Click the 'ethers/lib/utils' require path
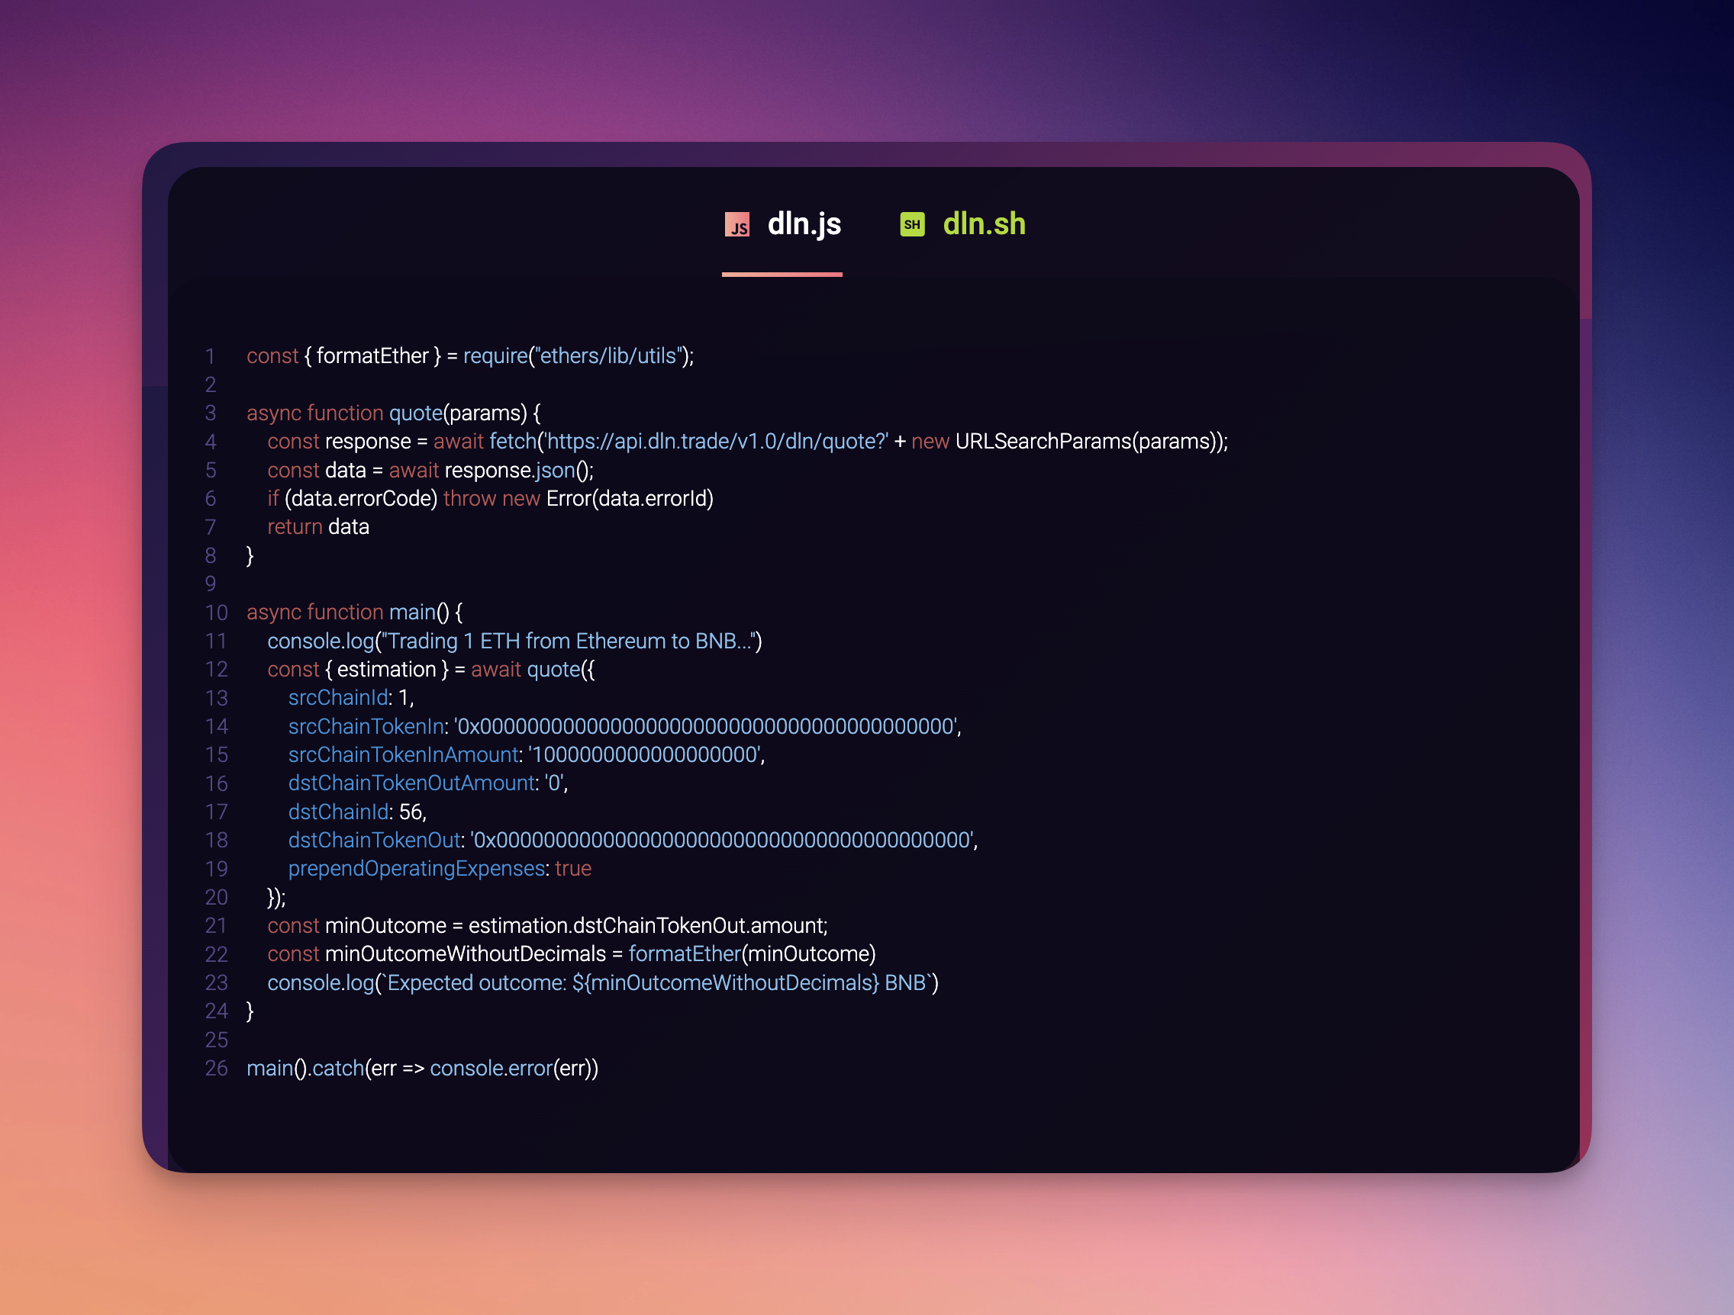The image size is (1734, 1315). [x=608, y=356]
